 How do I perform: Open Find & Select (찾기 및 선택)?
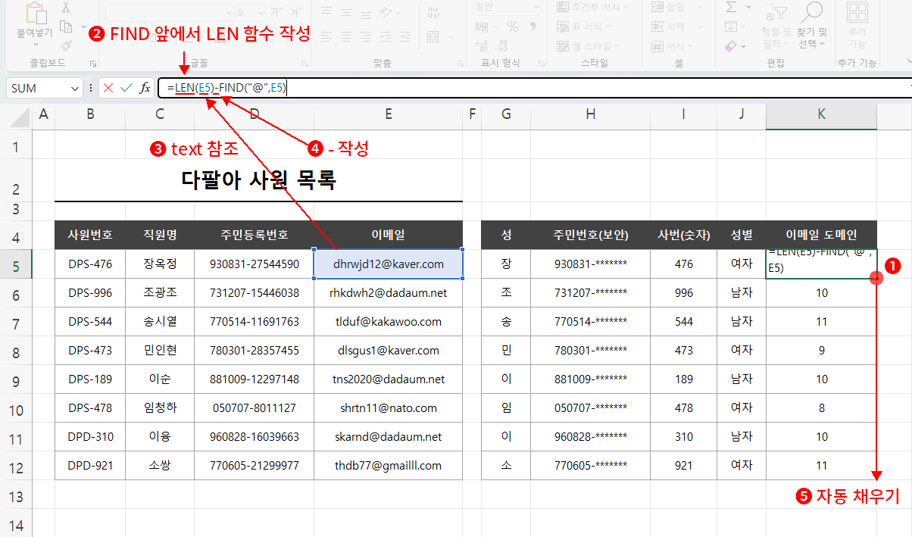[812, 27]
